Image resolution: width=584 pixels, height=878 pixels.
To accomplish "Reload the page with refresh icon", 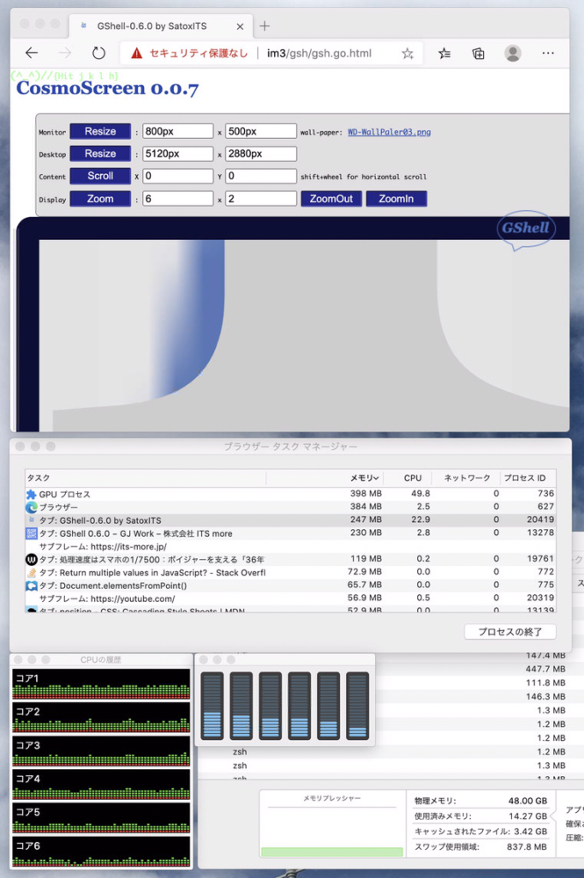I will [98, 53].
